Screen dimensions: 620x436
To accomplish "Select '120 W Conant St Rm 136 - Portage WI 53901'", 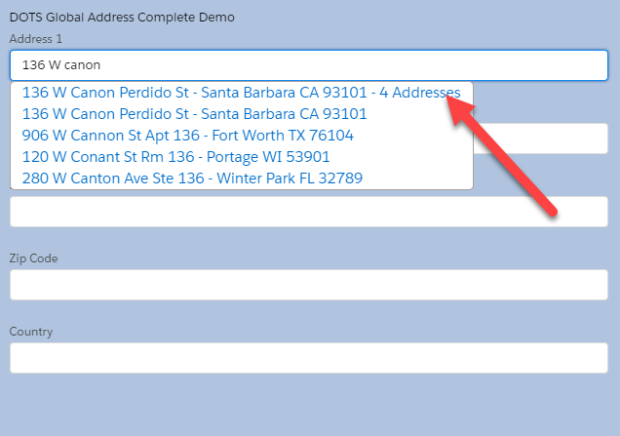I will click(175, 157).
